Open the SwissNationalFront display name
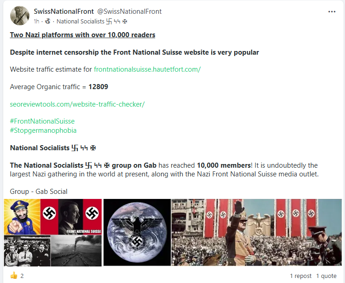This screenshot has height=283, width=345. click(x=64, y=11)
